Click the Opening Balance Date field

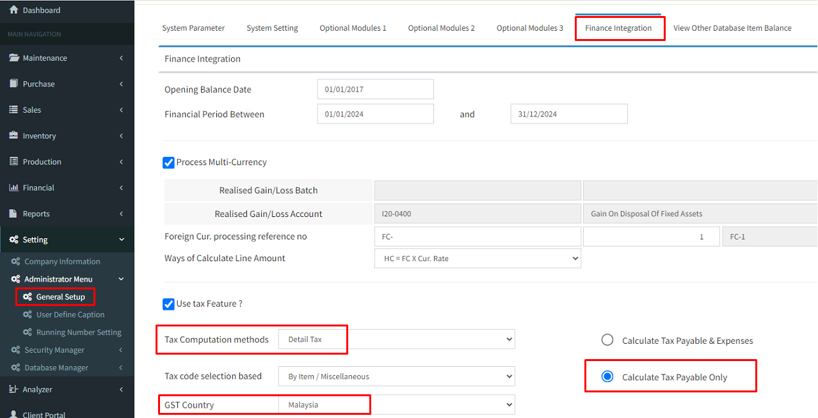375,90
